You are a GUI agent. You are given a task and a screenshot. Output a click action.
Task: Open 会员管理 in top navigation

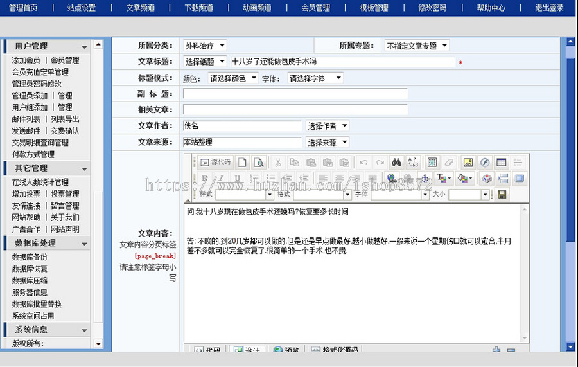coord(315,8)
